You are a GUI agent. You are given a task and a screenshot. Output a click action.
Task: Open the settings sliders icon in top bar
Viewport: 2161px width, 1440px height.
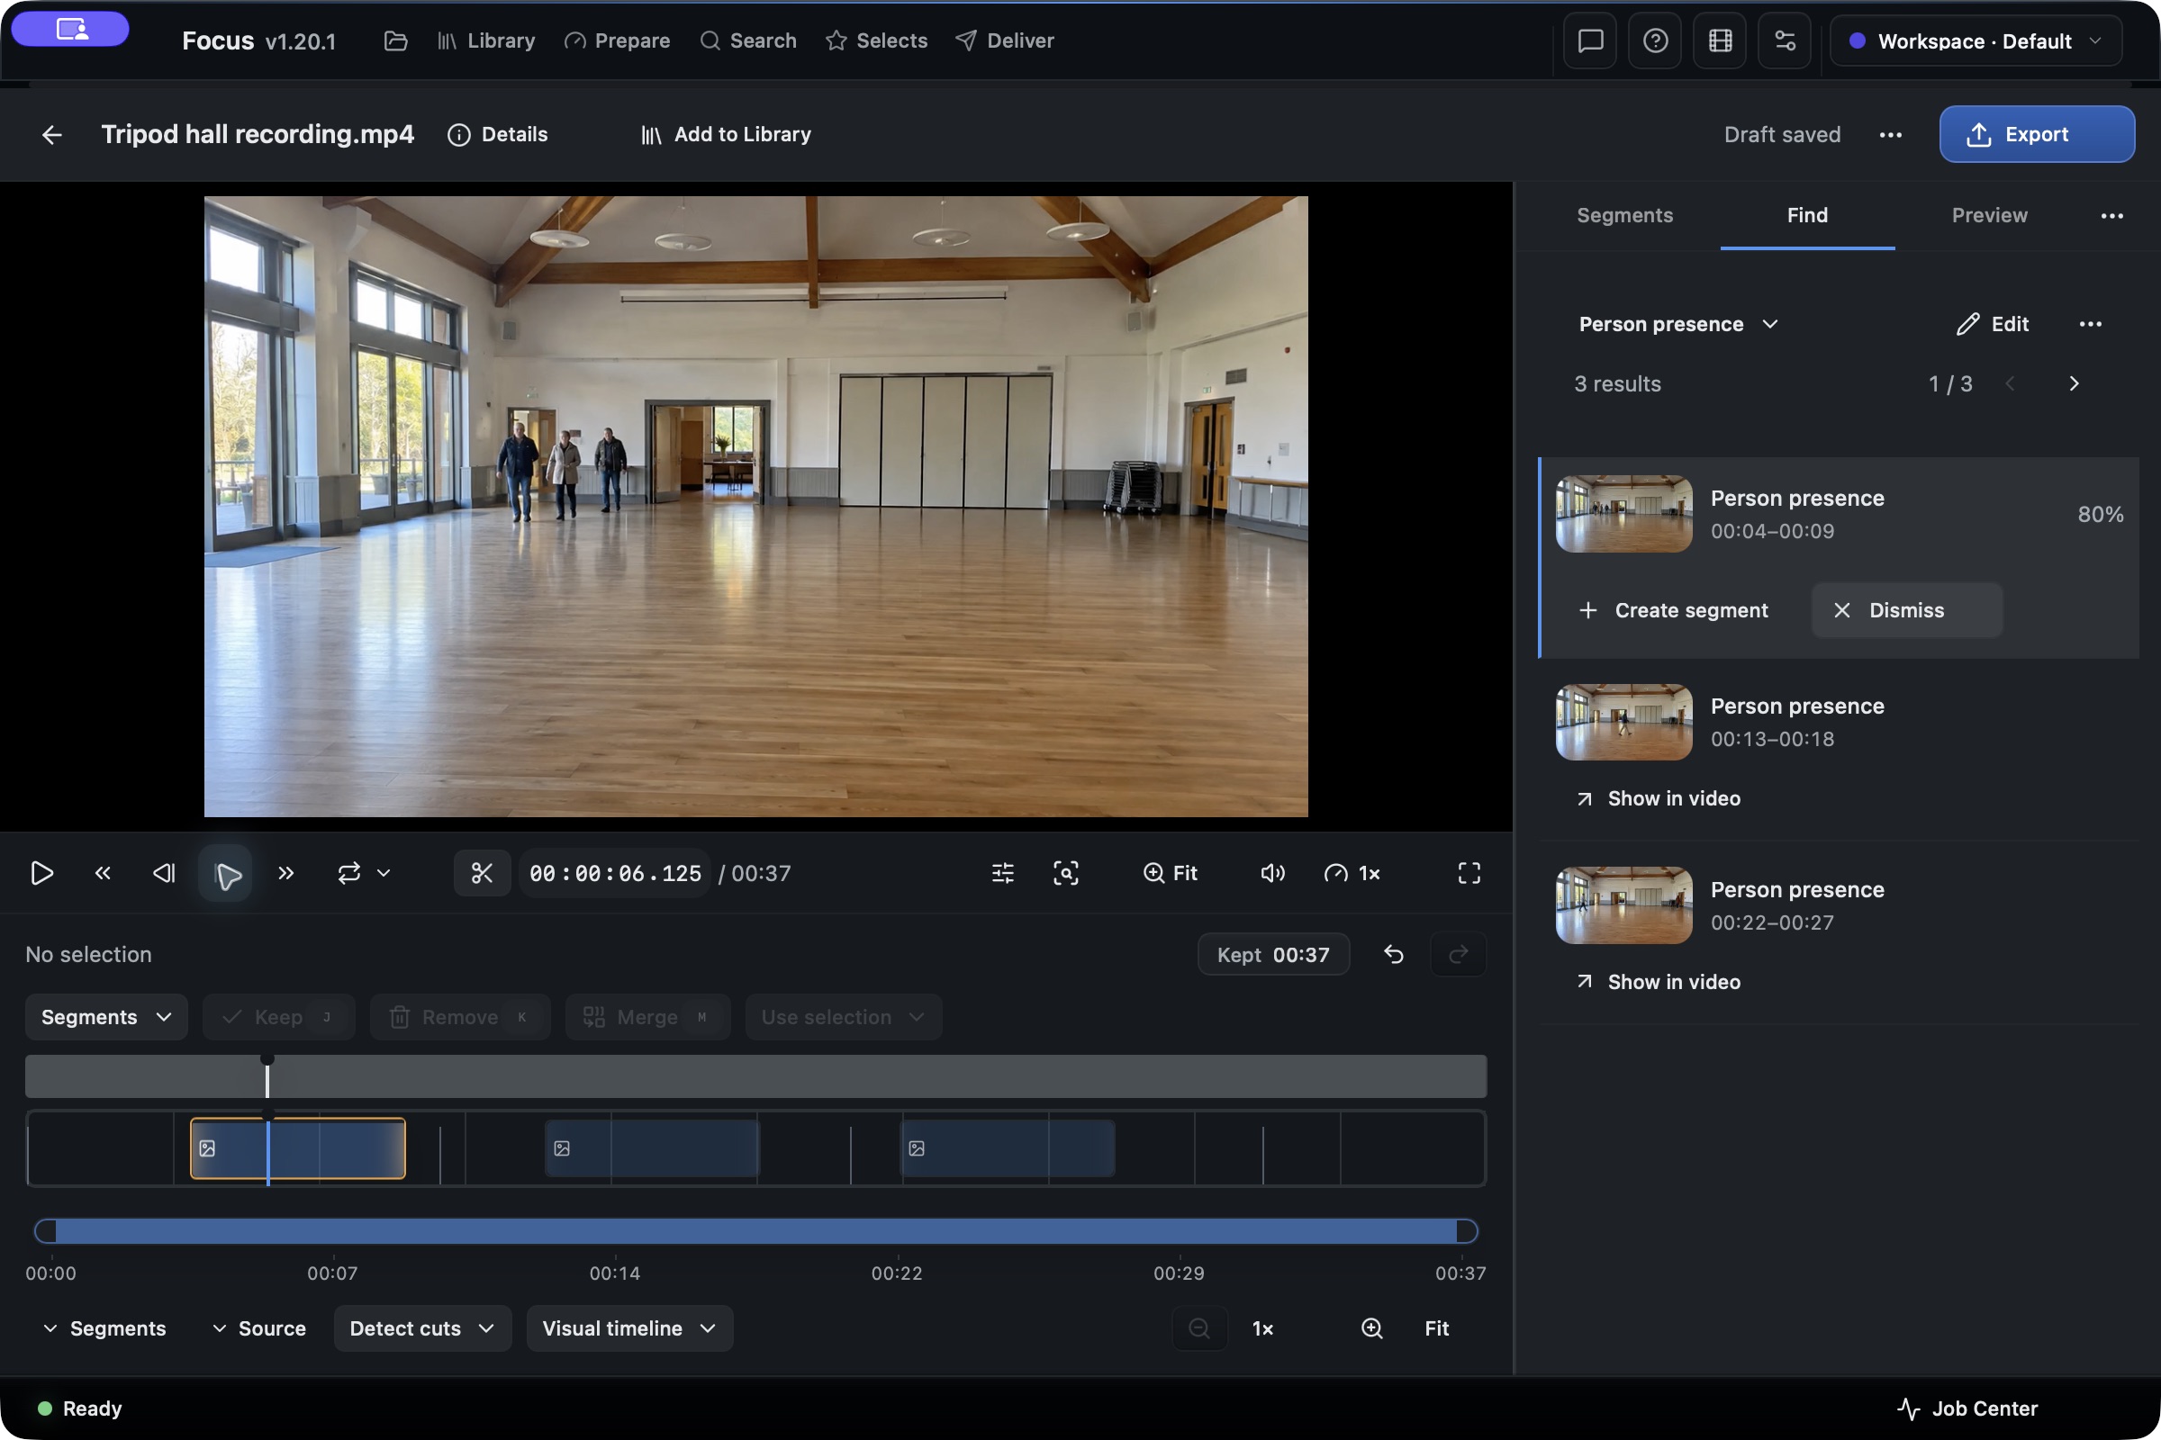pyautogui.click(x=1785, y=41)
